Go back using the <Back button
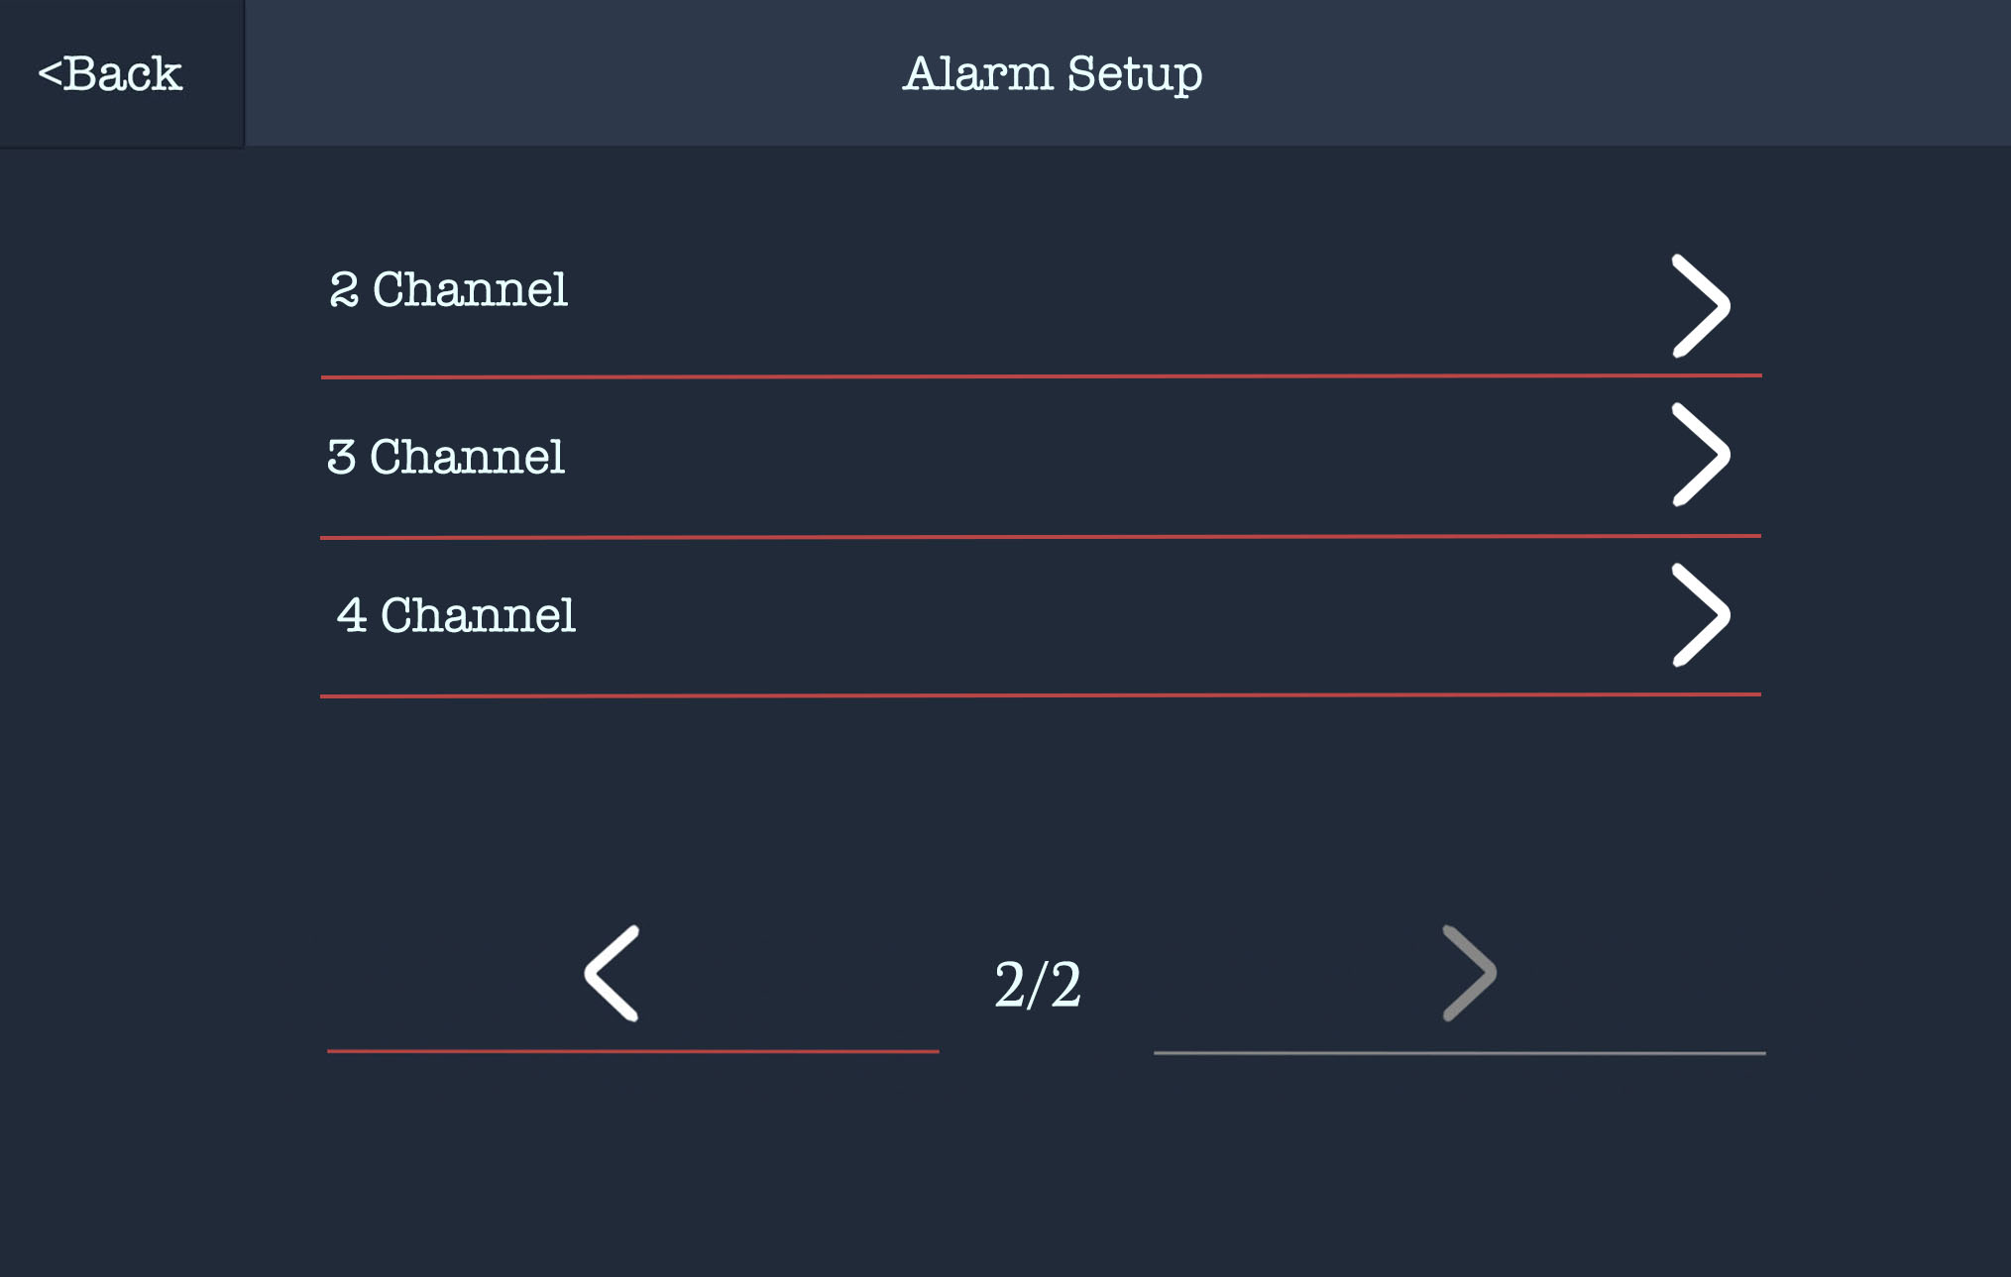This screenshot has width=2011, height=1277. coord(110,73)
